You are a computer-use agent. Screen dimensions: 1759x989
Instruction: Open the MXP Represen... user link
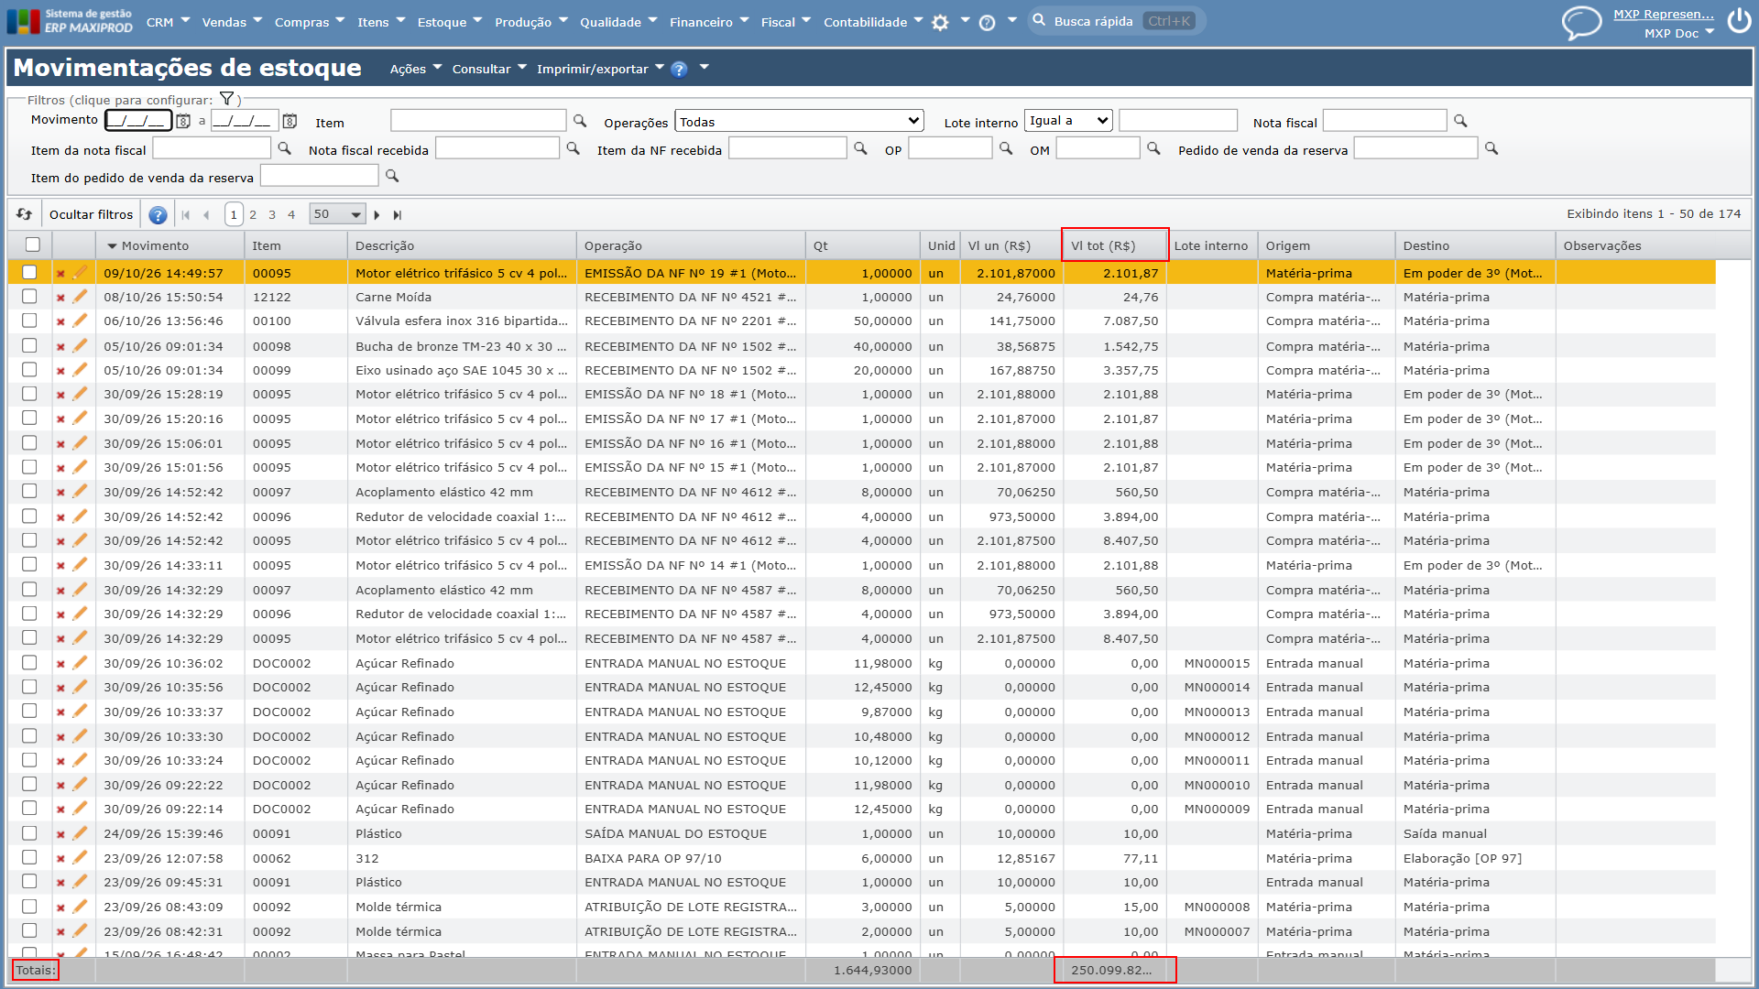(x=1663, y=14)
